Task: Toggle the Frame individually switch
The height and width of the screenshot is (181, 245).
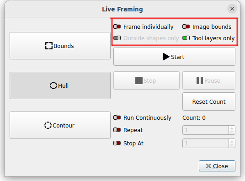Action: [x=117, y=27]
